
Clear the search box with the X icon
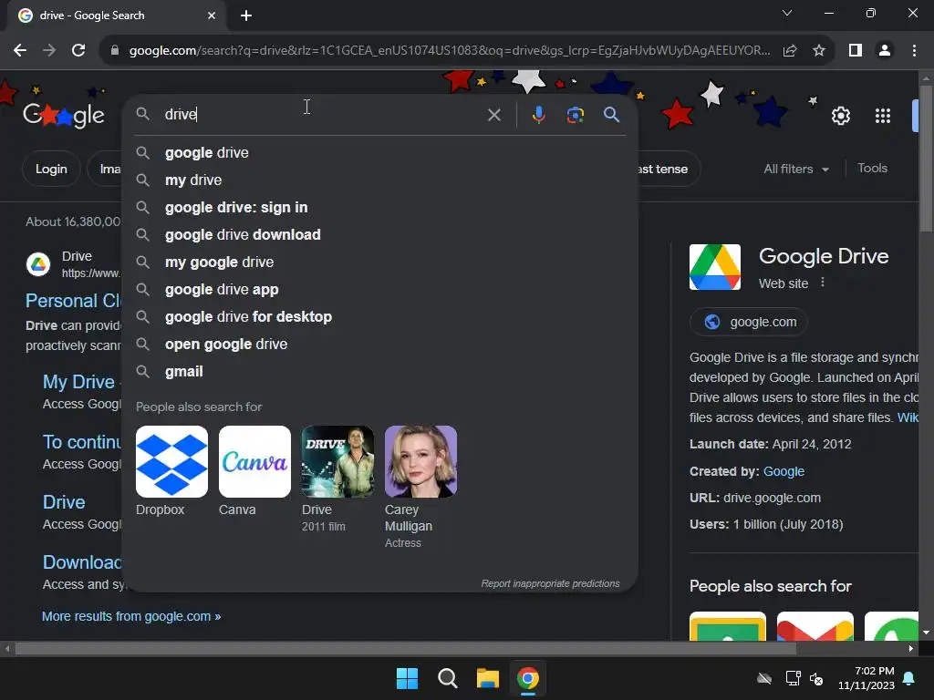click(493, 114)
